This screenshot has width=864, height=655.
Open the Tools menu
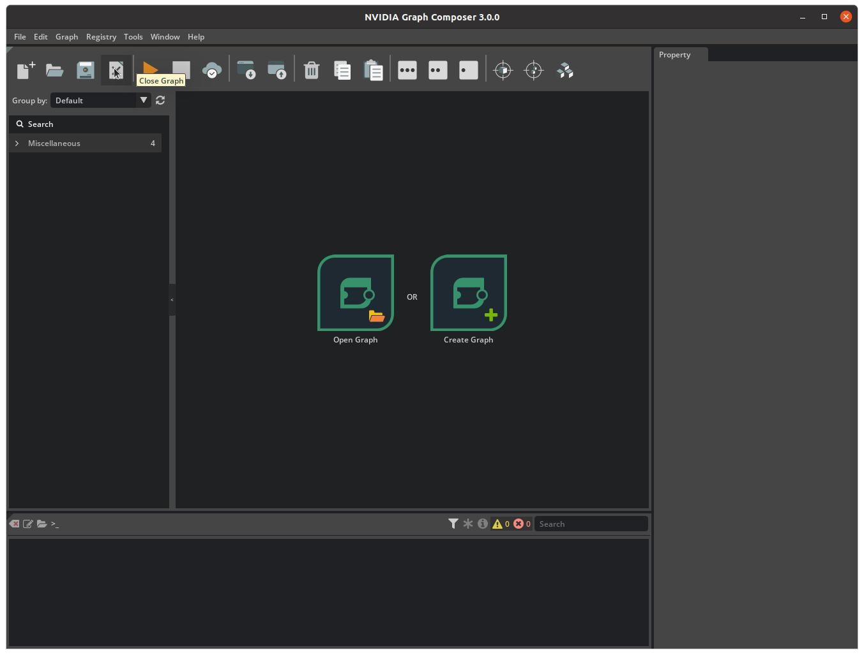point(133,37)
